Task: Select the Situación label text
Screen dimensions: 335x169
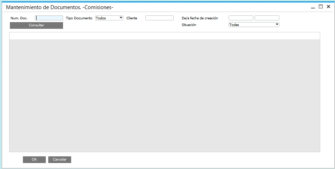Action: 189,25
